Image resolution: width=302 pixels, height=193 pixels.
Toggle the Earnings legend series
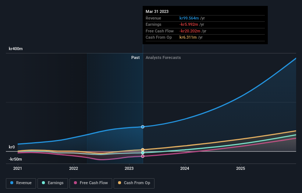[x=53, y=183]
